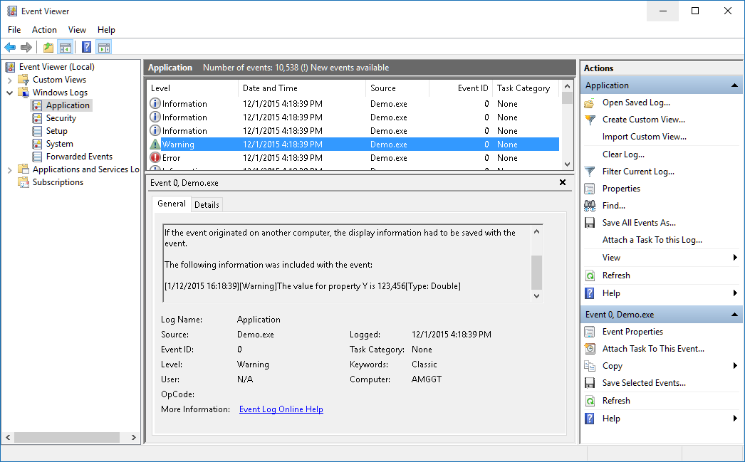Click the Save All Events As icon
745x462 pixels.
pos(590,223)
